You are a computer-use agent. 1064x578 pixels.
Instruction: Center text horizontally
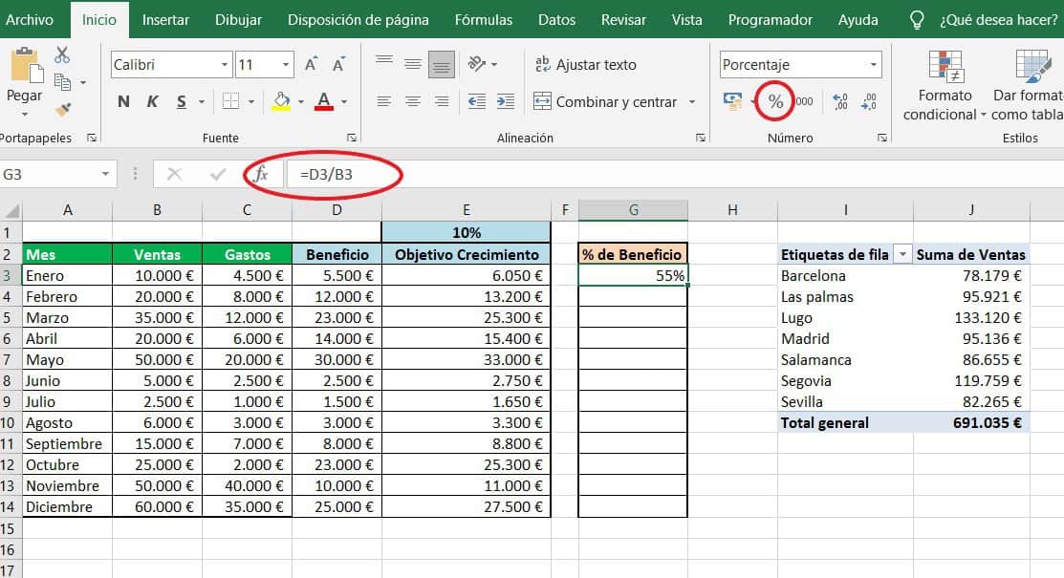(x=413, y=102)
